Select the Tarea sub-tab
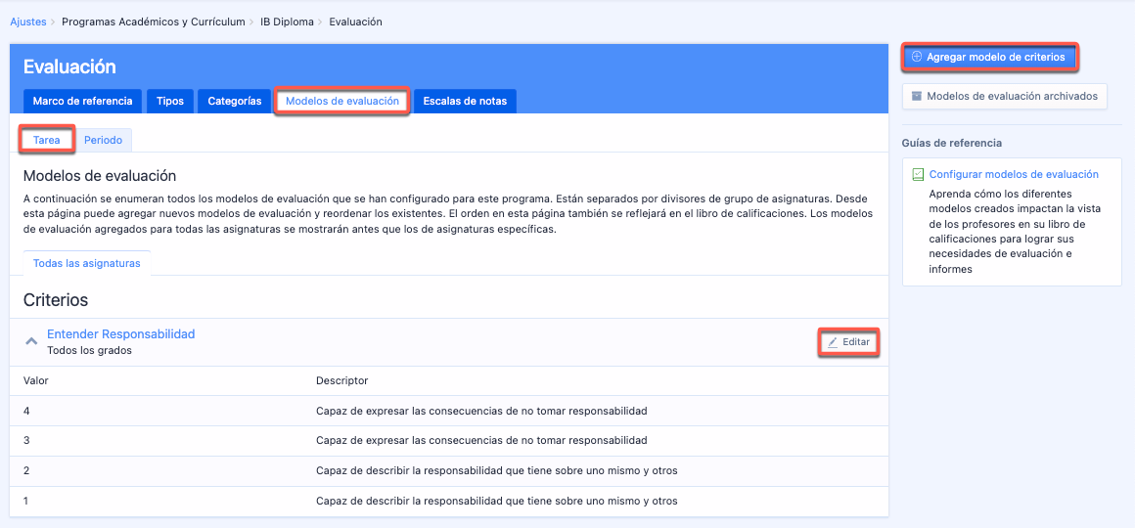 (x=47, y=140)
